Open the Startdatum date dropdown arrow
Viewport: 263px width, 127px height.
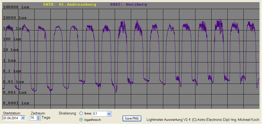click(x=23, y=118)
